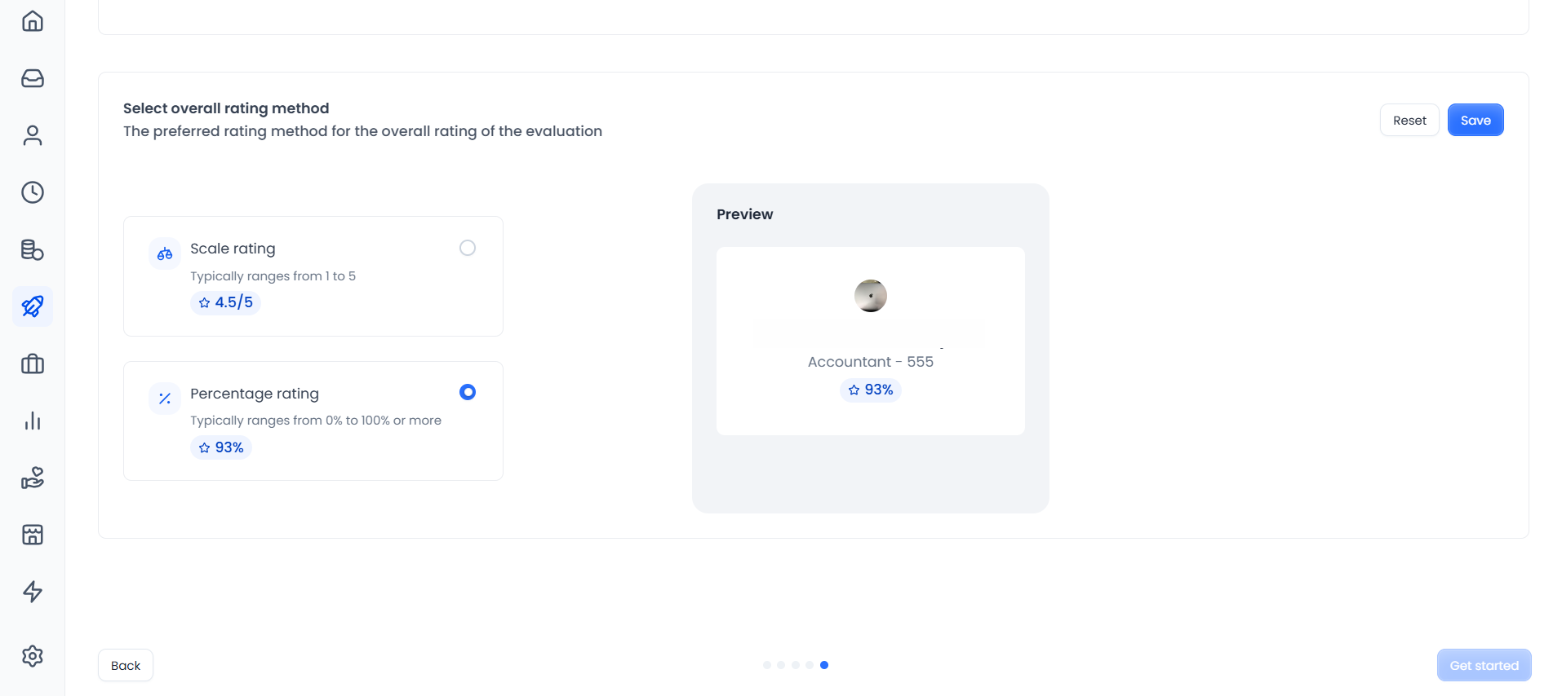Select the Scale rating radio button
Viewport: 1562px width, 696px height.
pos(468,248)
